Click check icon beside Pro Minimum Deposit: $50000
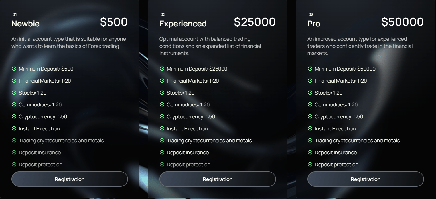The width and height of the screenshot is (436, 199). click(x=310, y=69)
